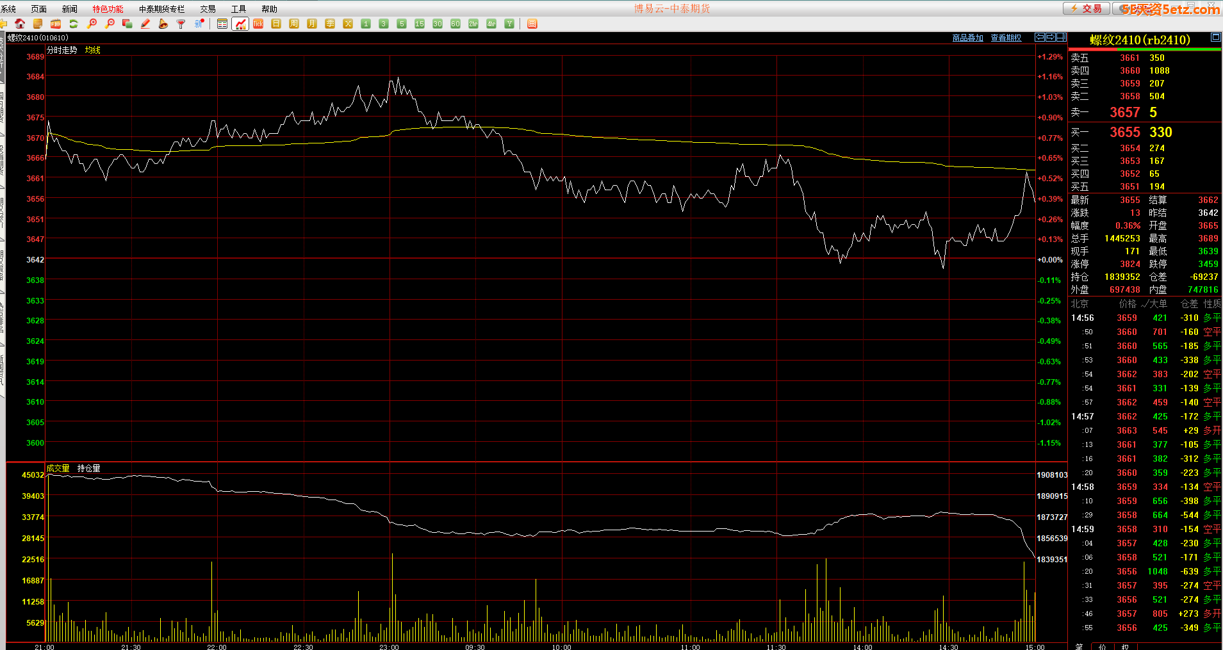Screen dimensions: 1223x650
Task: Switch to the 价 tab at bottom
Action: [x=1102, y=646]
